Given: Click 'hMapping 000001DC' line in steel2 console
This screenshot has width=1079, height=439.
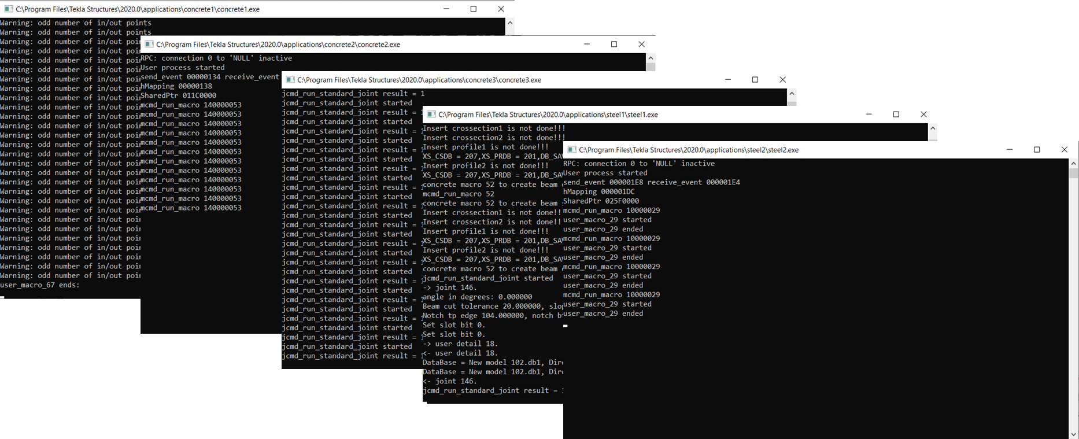Looking at the screenshot, I should pos(599,191).
